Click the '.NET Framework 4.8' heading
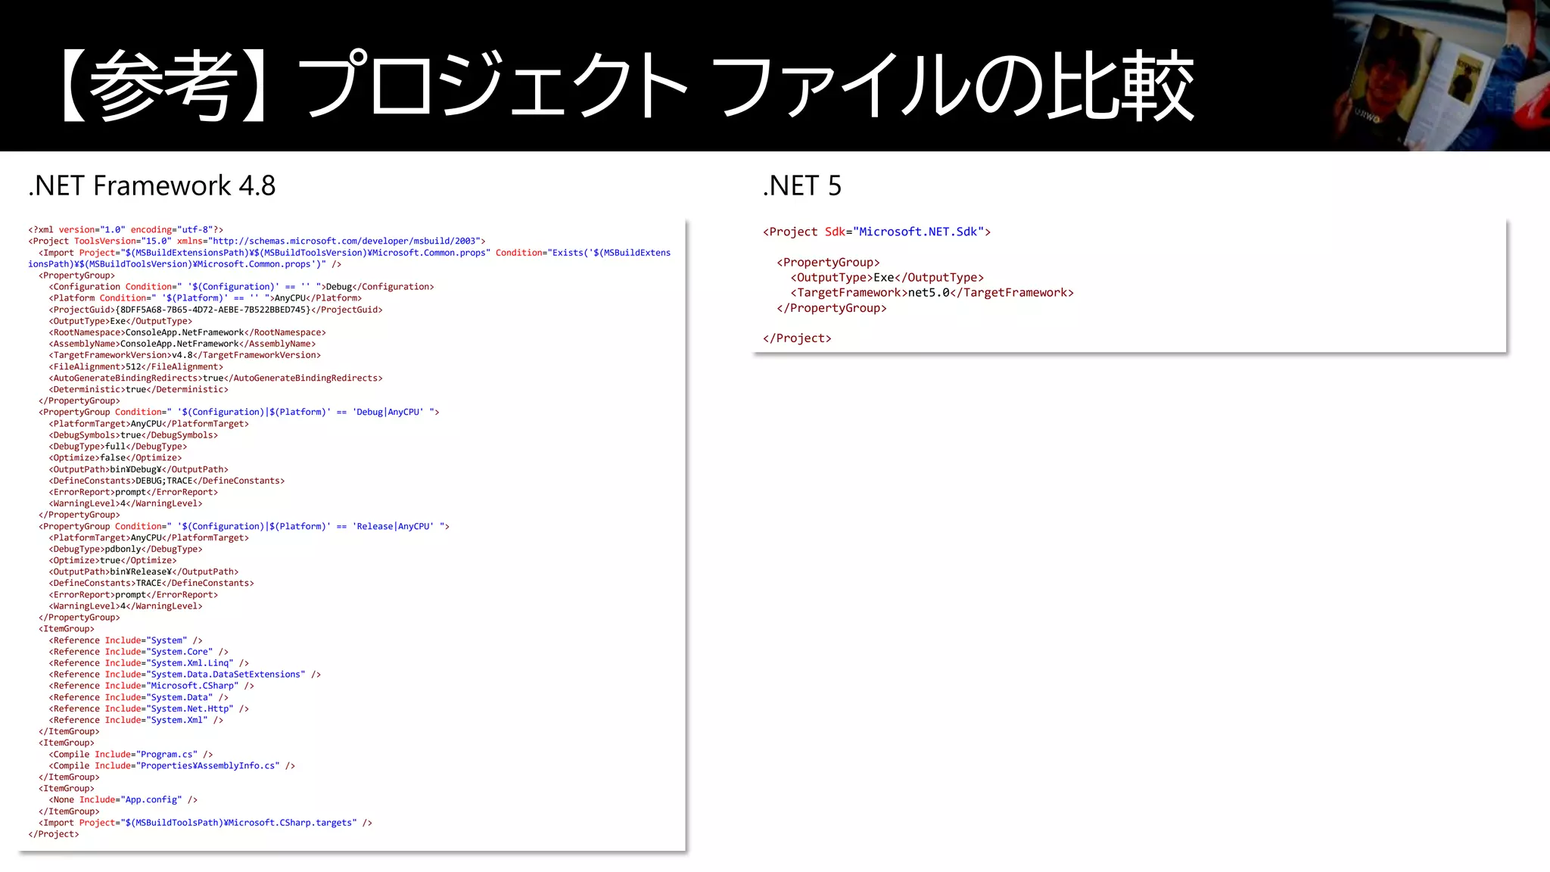The height and width of the screenshot is (872, 1550). [152, 185]
